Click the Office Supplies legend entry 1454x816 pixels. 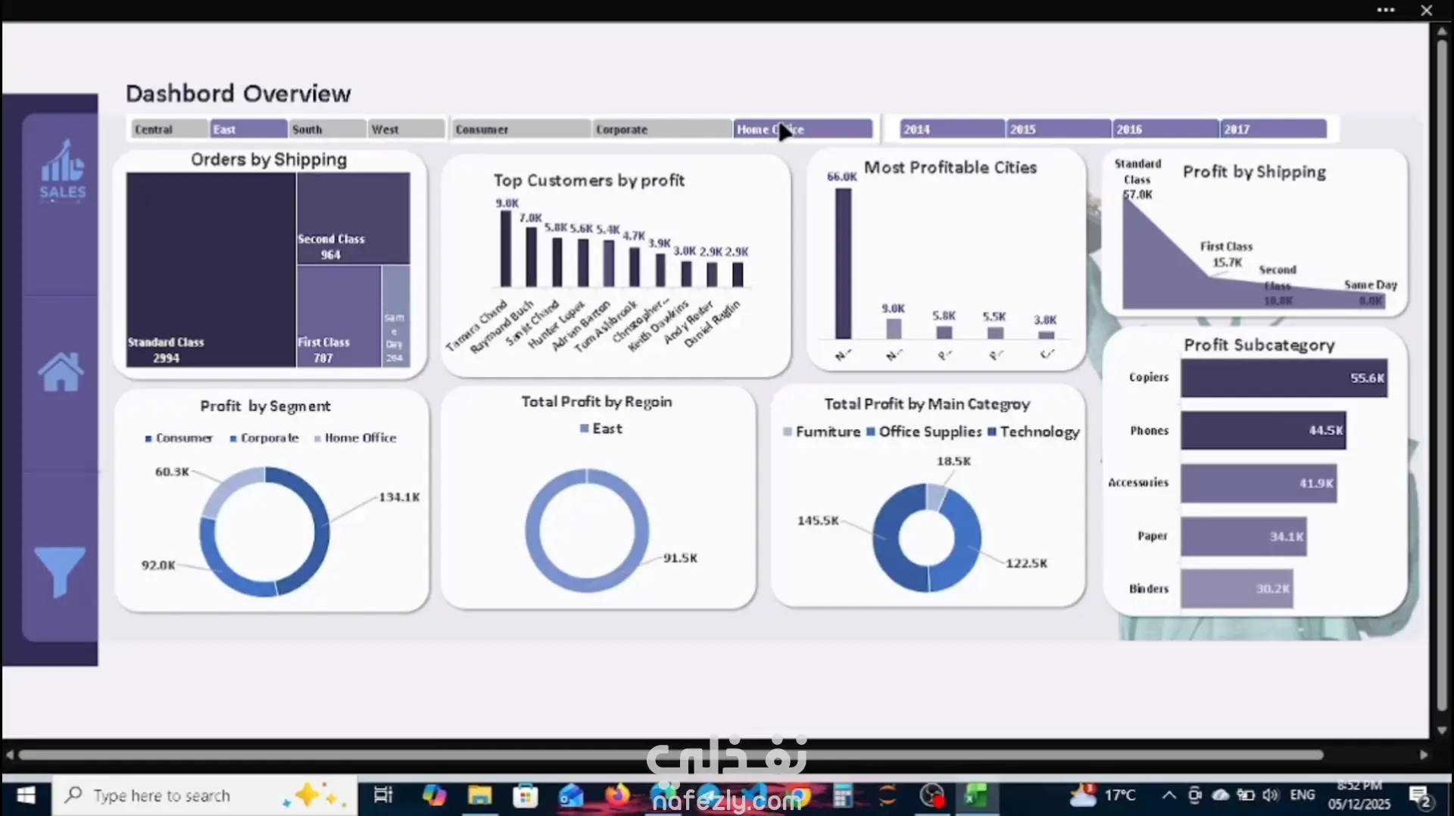[x=924, y=431]
